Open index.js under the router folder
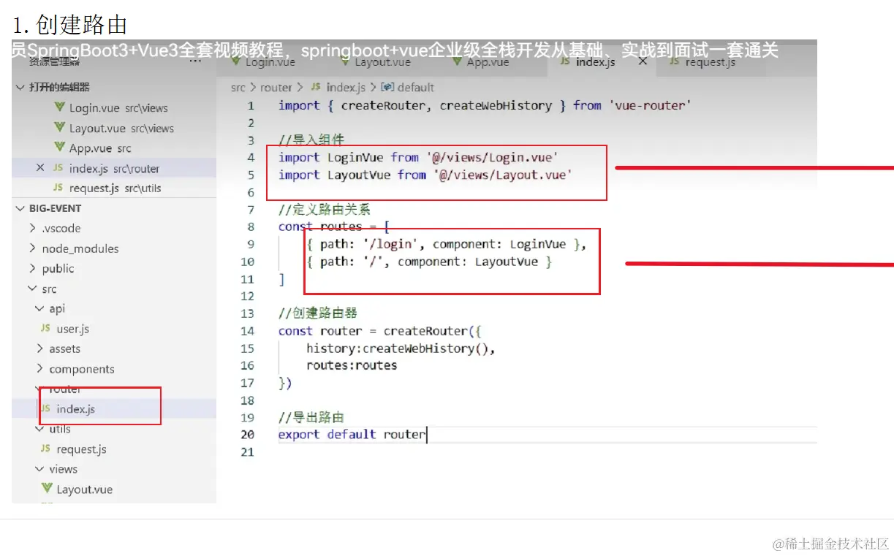This screenshot has height=556, width=894. tap(114, 409)
